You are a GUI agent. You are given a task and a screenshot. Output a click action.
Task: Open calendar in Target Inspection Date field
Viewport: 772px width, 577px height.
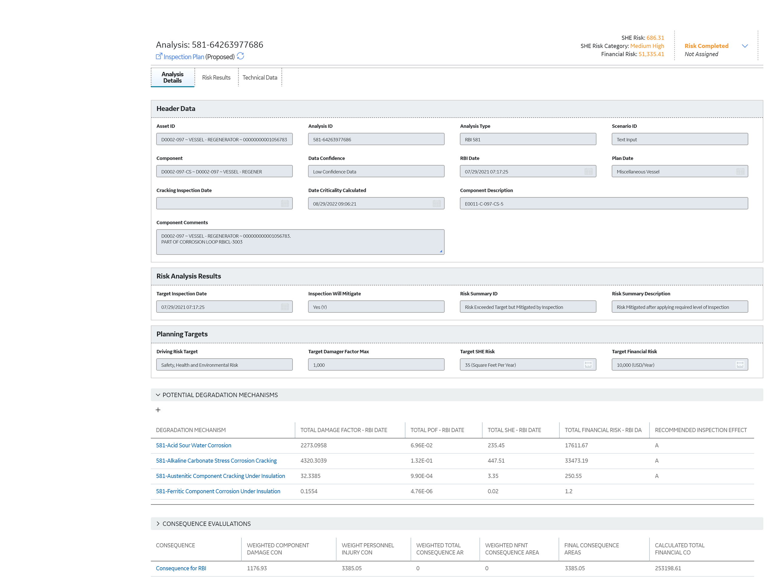pos(284,307)
